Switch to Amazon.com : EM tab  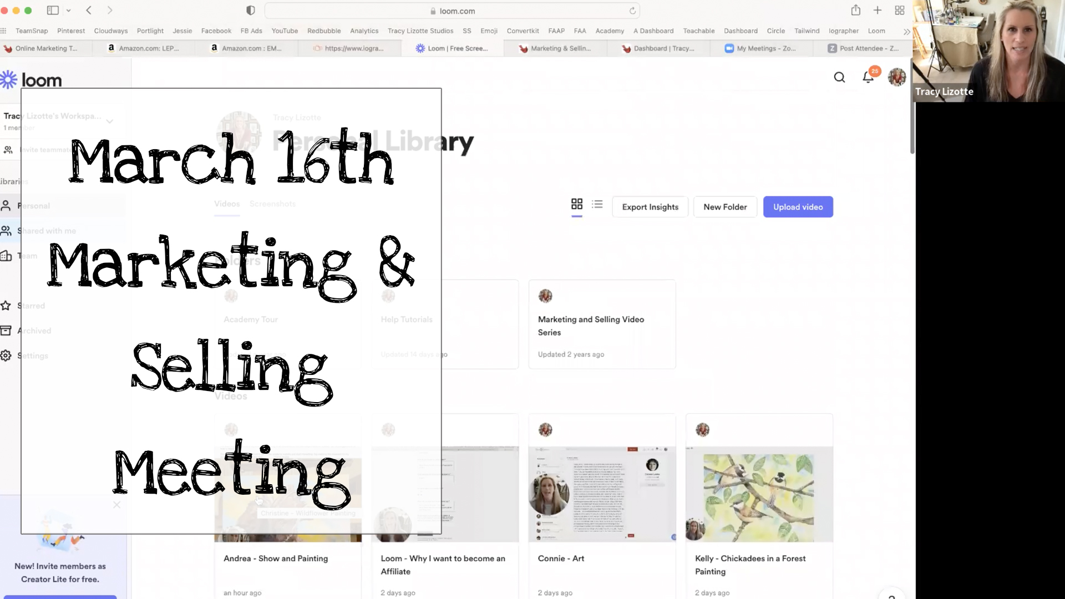pos(246,48)
